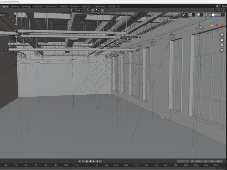Click the bright green negative Y axis dot
The width and height of the screenshot is (227, 170).
[212, 25]
